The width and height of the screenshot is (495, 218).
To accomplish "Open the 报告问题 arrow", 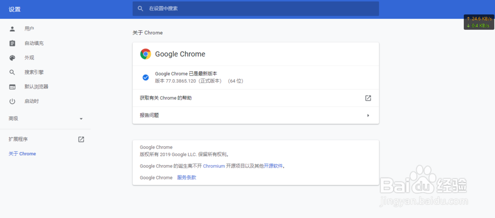I will [368, 116].
